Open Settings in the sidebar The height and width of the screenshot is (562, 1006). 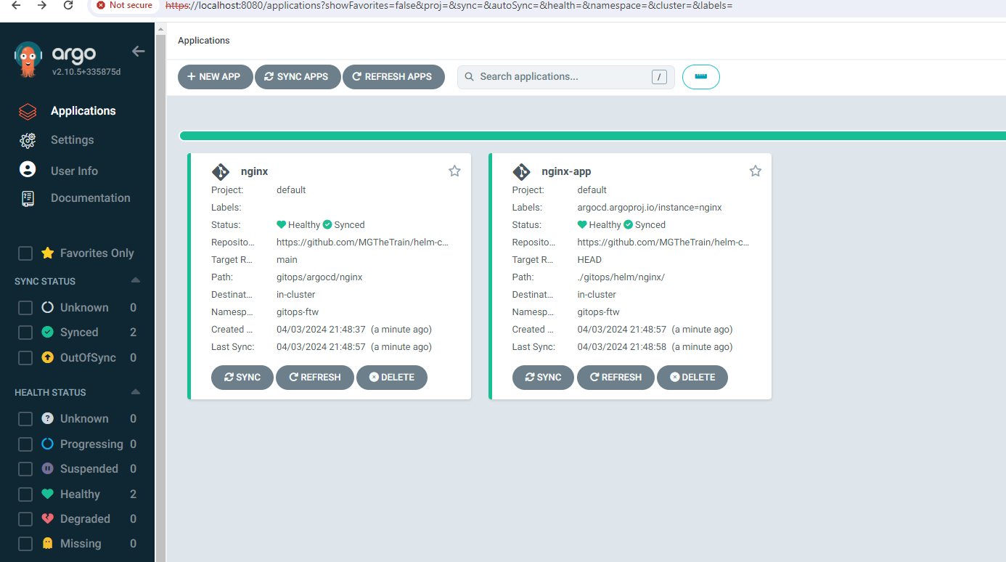tap(72, 140)
